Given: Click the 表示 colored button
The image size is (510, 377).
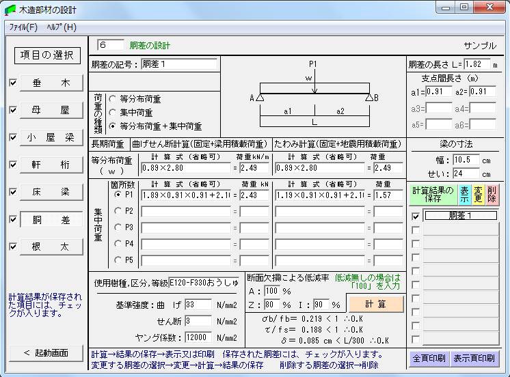Looking at the screenshot, I should pos(465,195).
